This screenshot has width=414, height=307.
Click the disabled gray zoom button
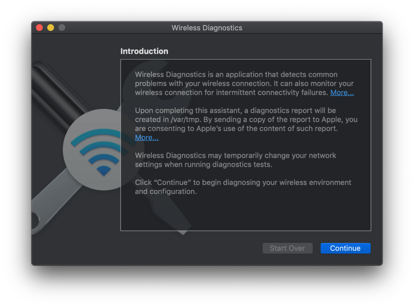(62, 28)
